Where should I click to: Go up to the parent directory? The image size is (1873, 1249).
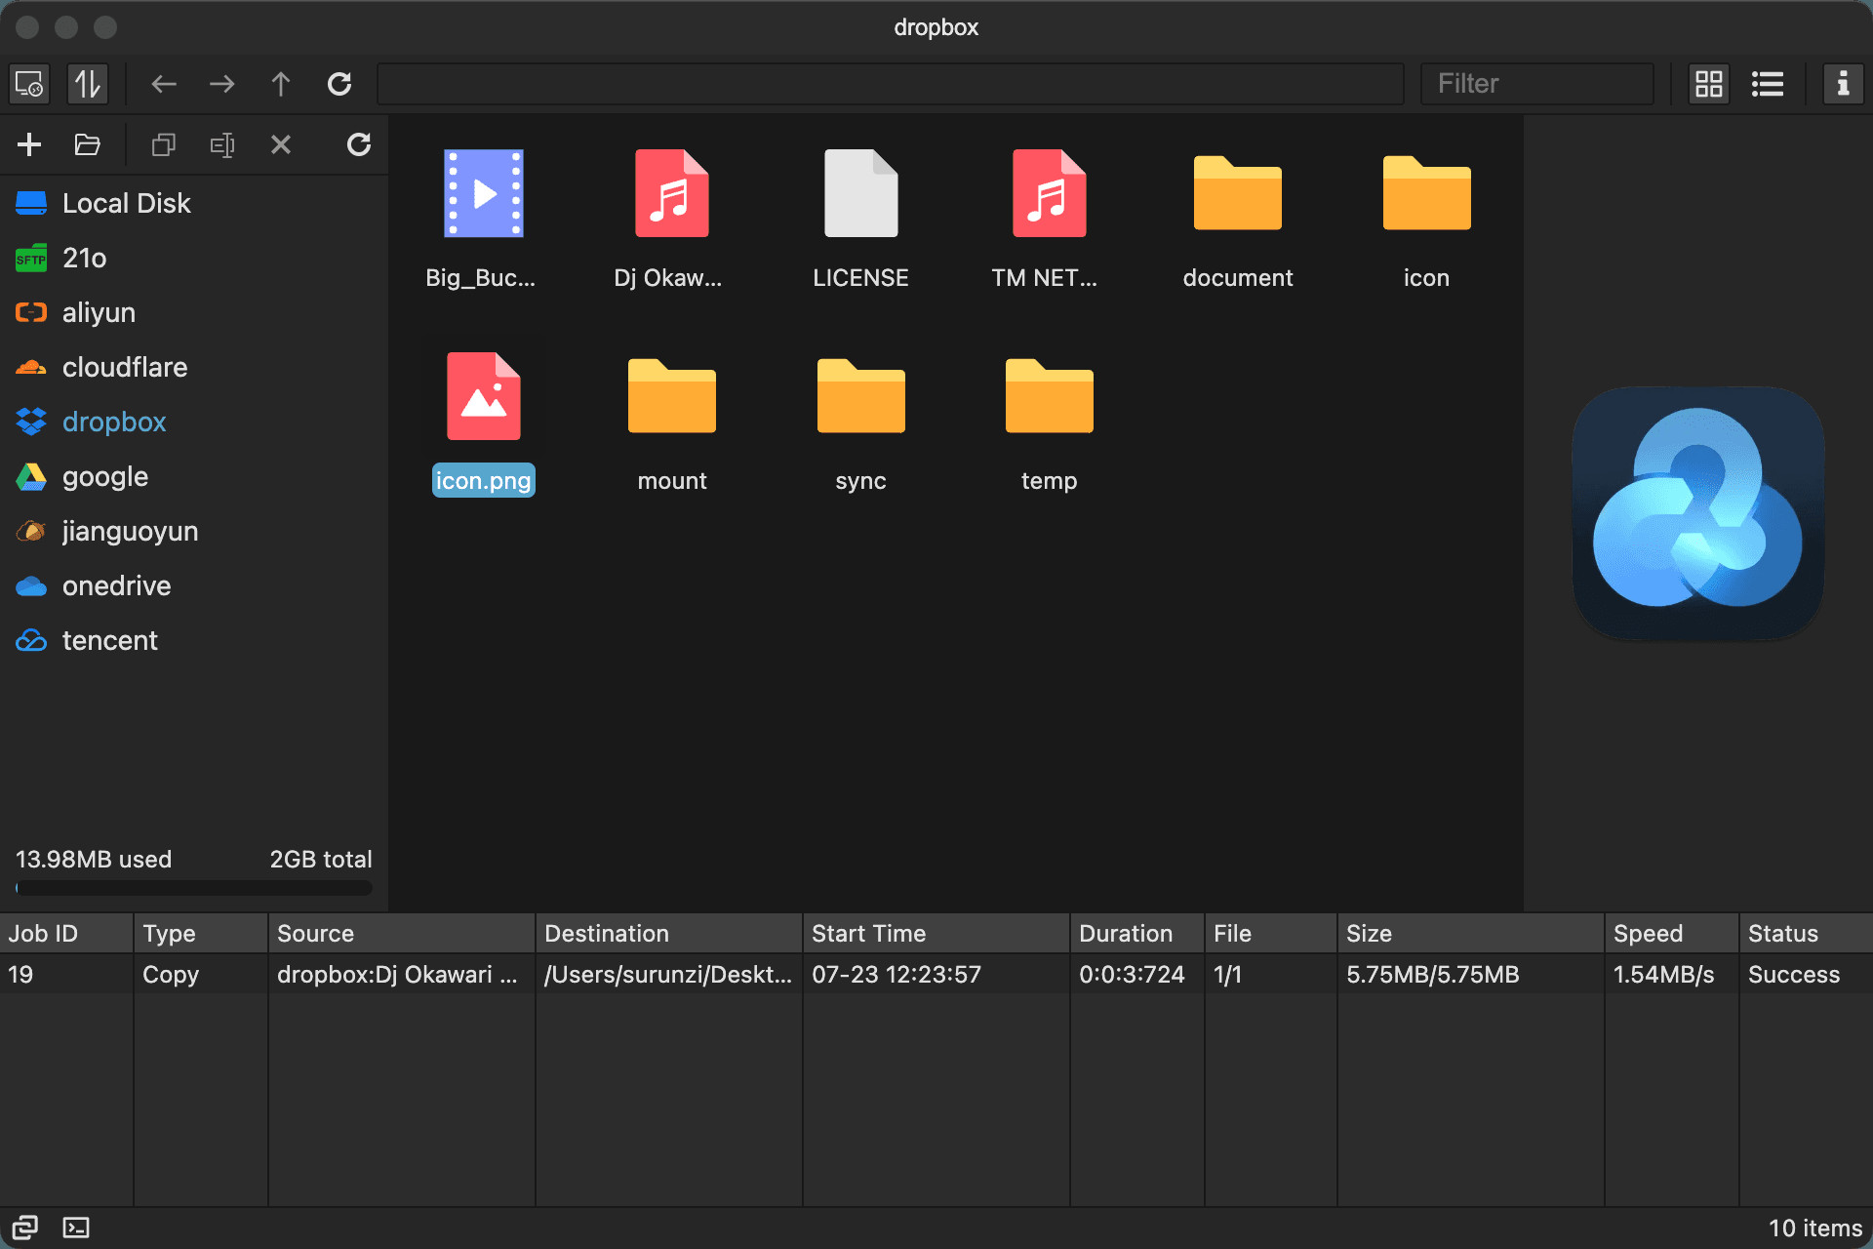pos(281,84)
